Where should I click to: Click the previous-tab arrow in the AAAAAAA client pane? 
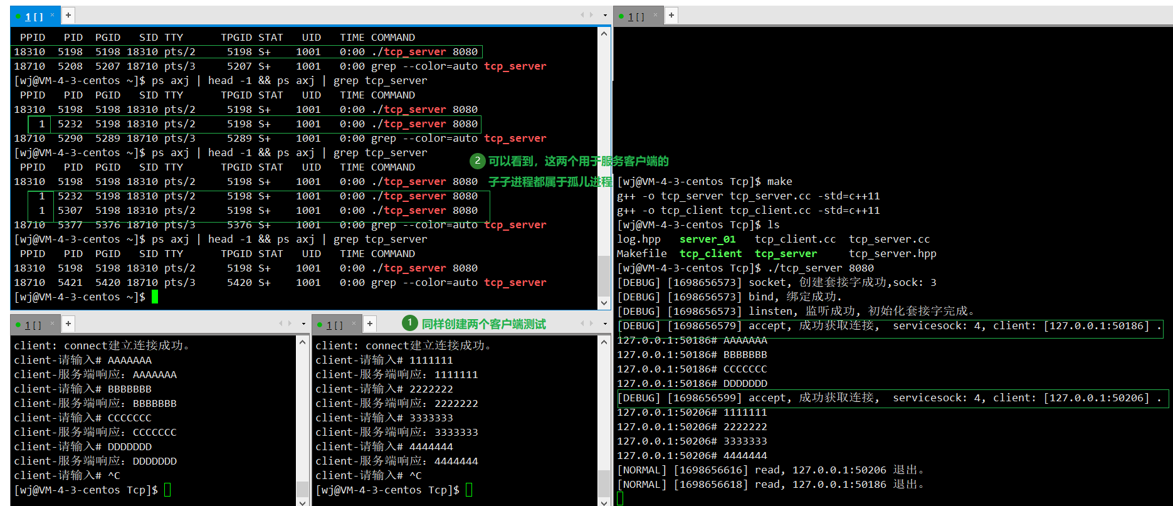click(x=281, y=323)
